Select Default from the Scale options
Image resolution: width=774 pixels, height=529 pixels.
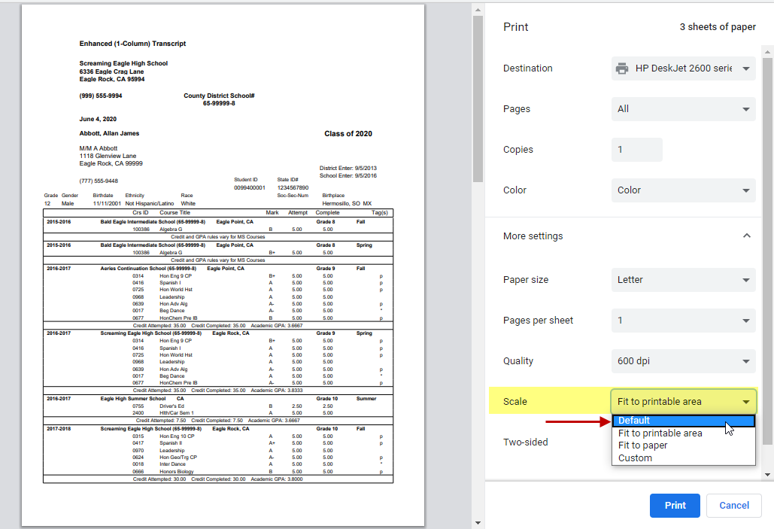(x=681, y=421)
